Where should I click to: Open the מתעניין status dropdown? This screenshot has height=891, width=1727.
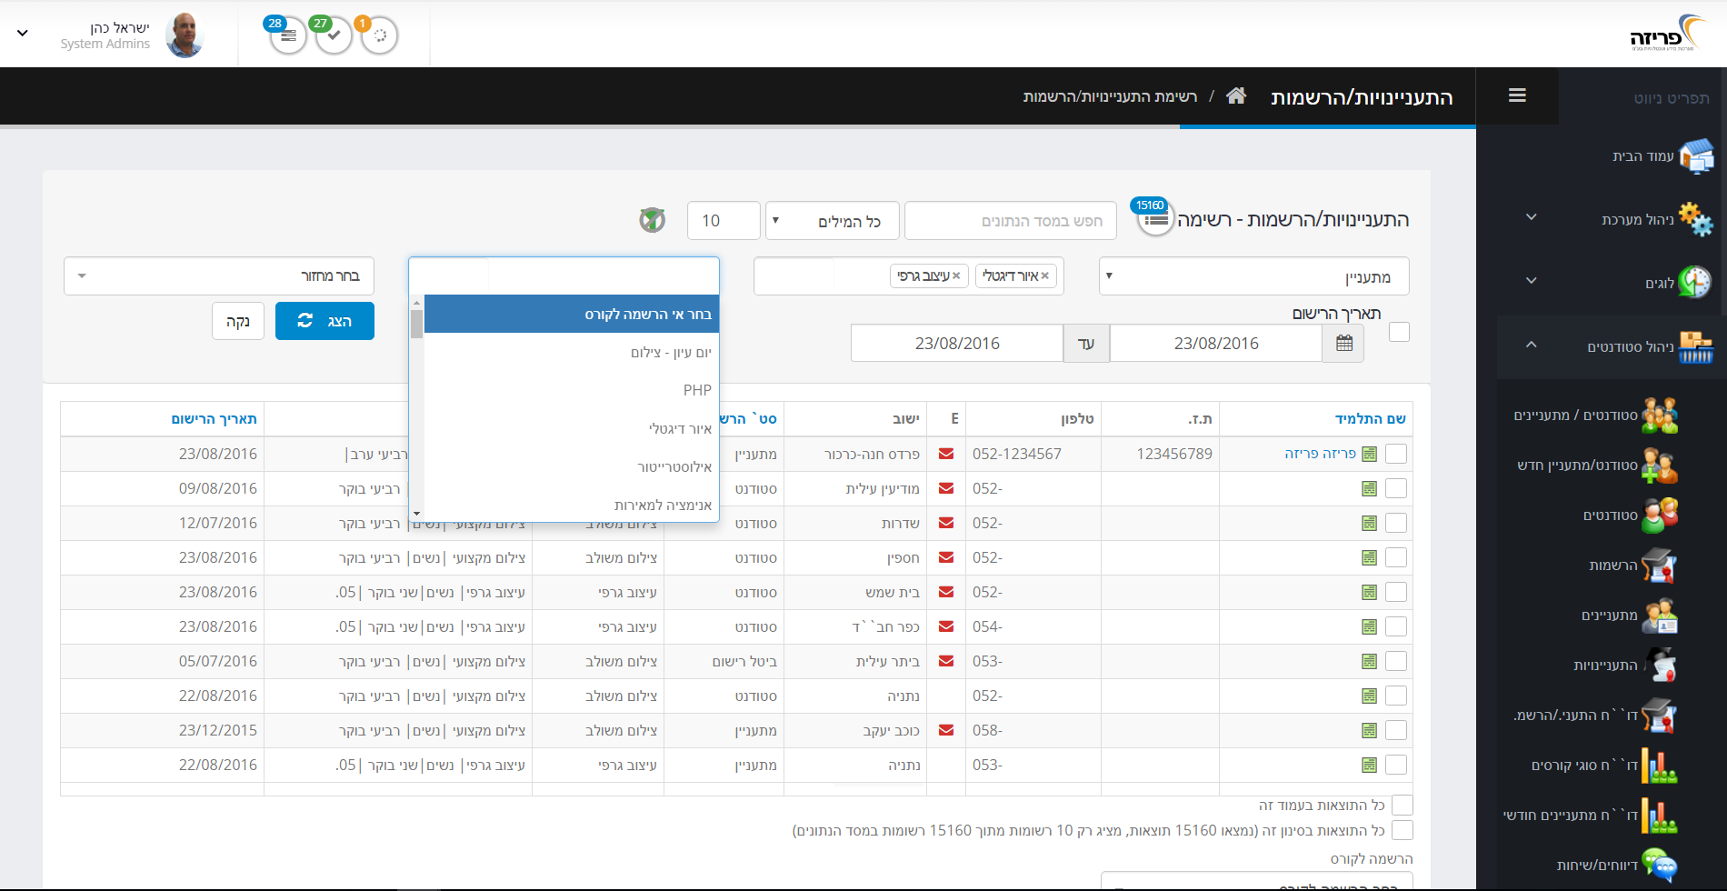1254,276
